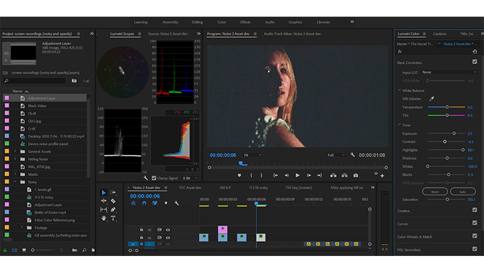This screenshot has height=272, width=484.
Task: Toggle Creative section checkbox
Action: [x=475, y=210]
